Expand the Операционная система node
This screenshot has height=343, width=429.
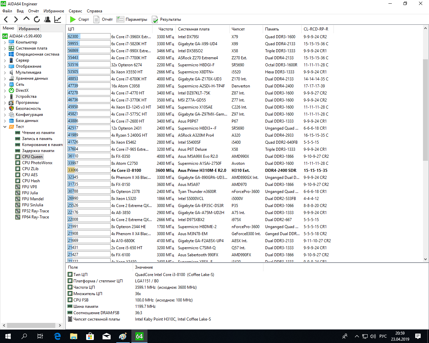click(x=5, y=54)
